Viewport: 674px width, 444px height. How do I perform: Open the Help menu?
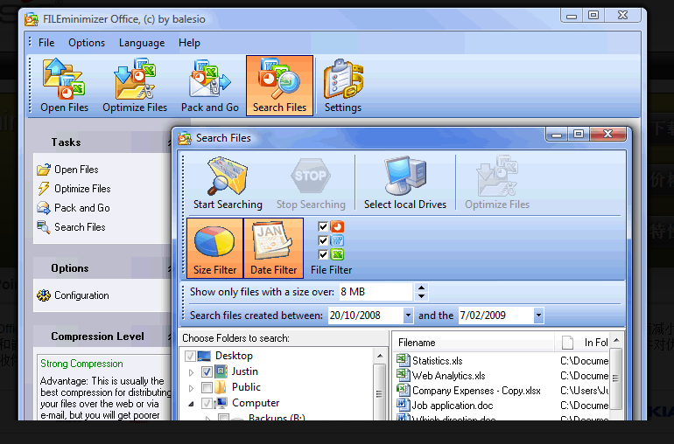pos(189,43)
